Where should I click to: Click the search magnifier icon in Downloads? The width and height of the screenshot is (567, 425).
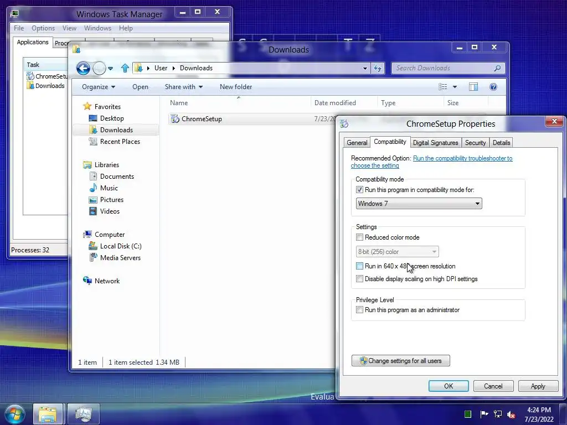click(498, 68)
